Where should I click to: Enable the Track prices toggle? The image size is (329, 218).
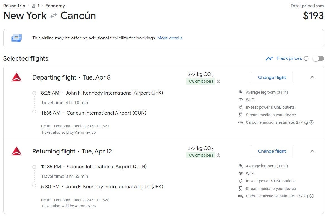(318, 58)
